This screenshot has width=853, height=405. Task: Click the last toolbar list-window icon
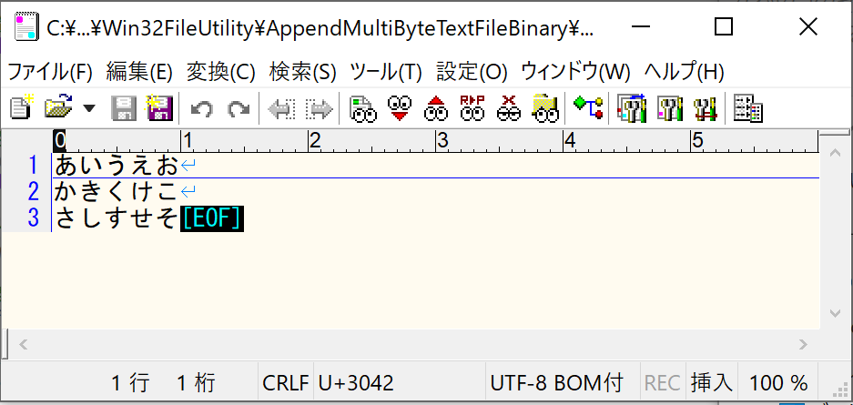748,107
